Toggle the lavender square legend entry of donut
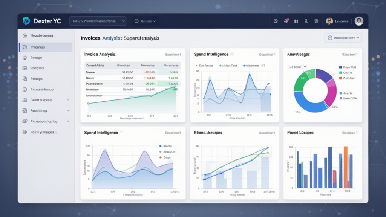The height and width of the screenshot is (217, 386). pyautogui.click(x=348, y=98)
